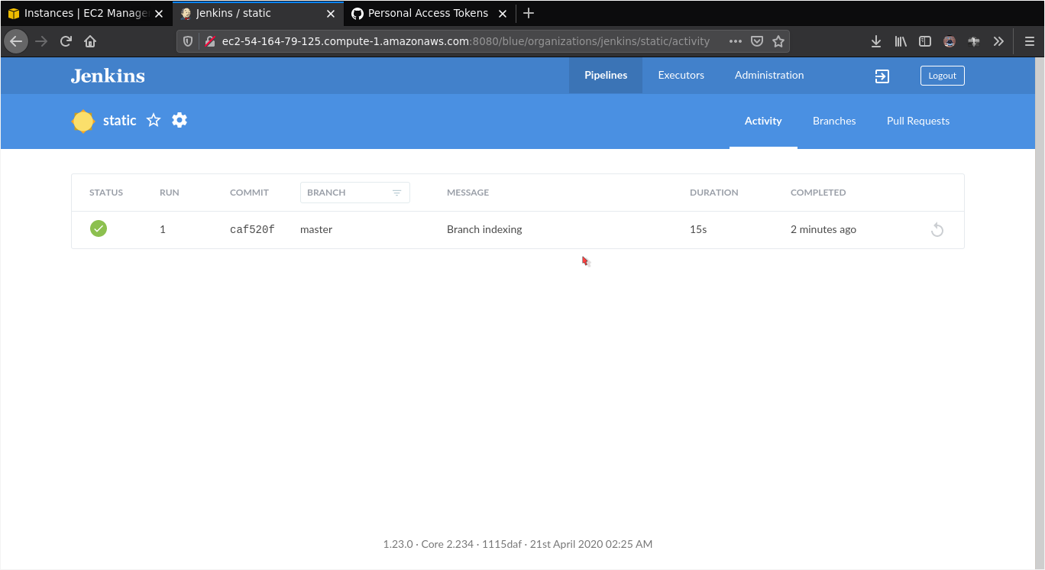Close the Instances EC2 tab
This screenshot has height=570, width=1045.
coord(159,14)
